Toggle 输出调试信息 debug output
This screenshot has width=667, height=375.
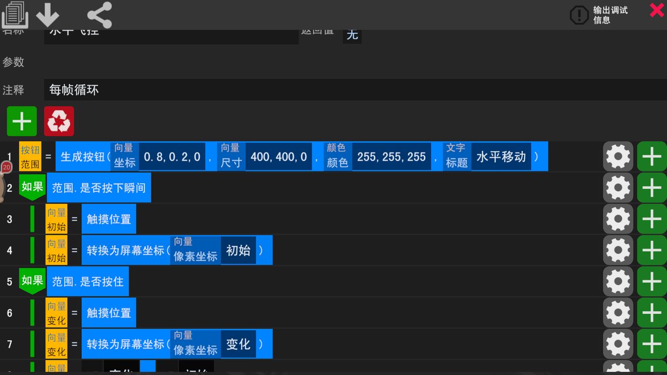coord(599,15)
